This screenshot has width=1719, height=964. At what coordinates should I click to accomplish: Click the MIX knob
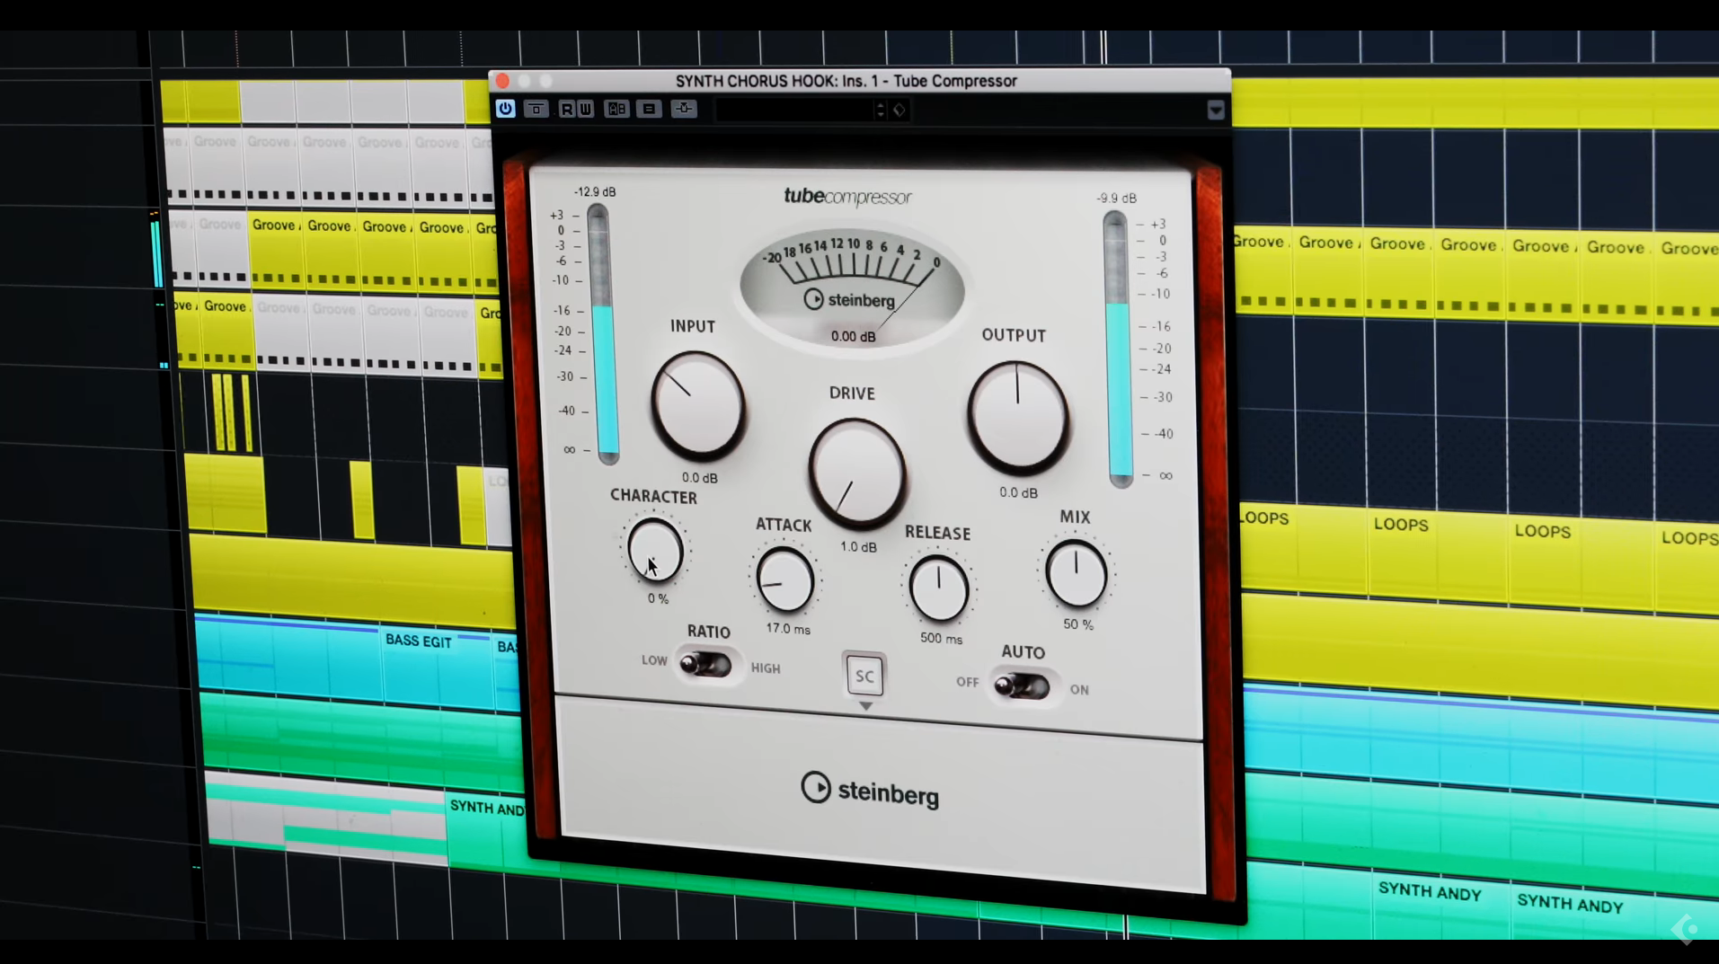click(x=1076, y=574)
